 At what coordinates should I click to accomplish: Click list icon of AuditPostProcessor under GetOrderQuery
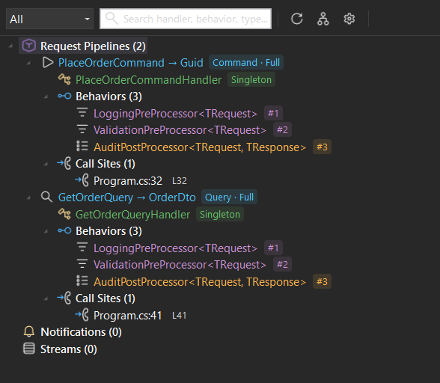coord(82,281)
